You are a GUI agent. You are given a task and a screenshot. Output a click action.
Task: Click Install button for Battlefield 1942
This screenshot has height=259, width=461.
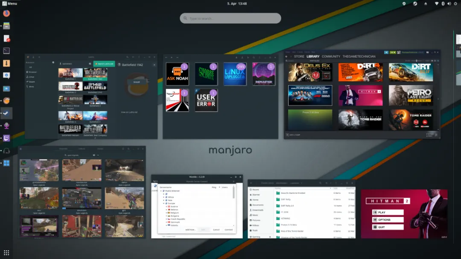(137, 82)
